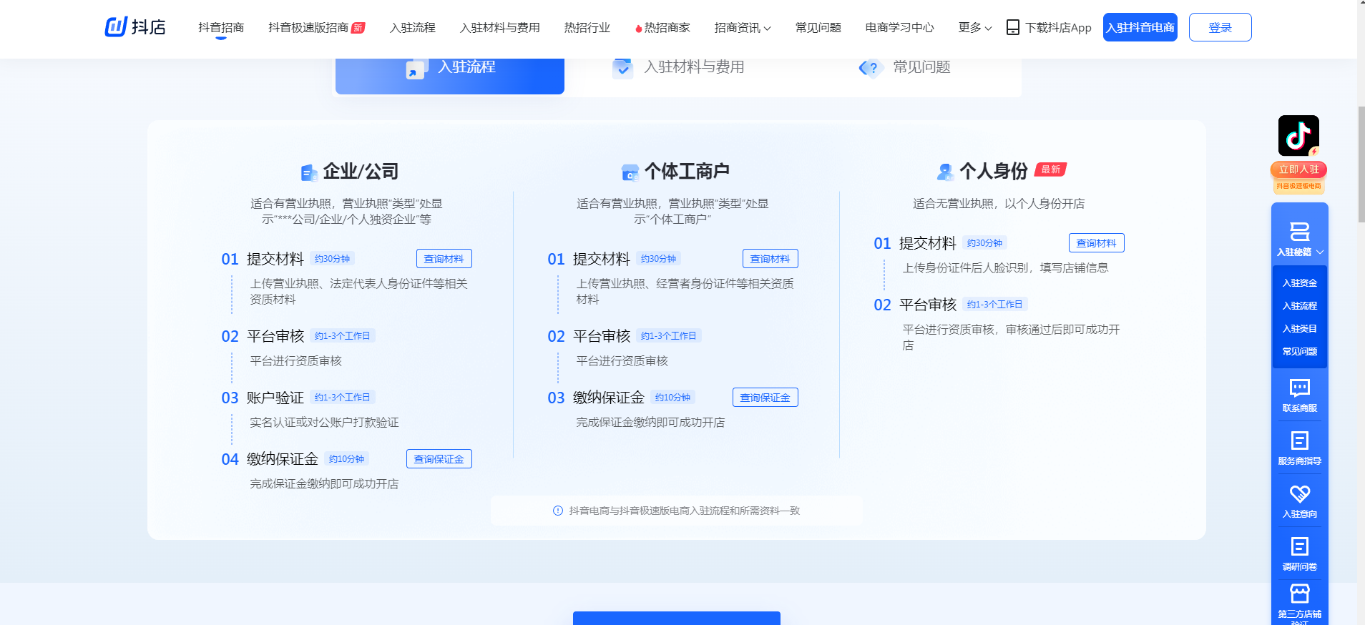Go to 入驻流程 in top navbar
The width and height of the screenshot is (1365, 625).
coord(413,27)
